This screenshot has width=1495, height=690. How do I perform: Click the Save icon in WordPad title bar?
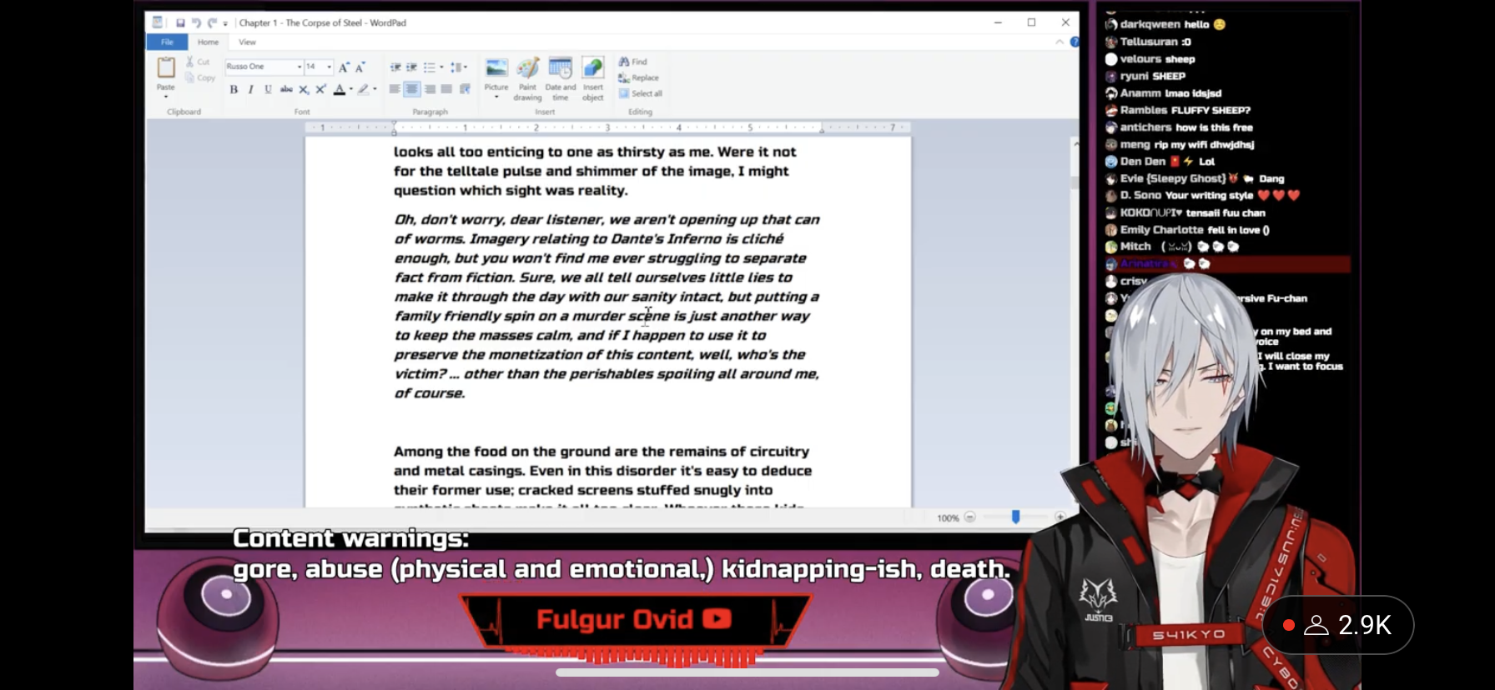pos(180,22)
